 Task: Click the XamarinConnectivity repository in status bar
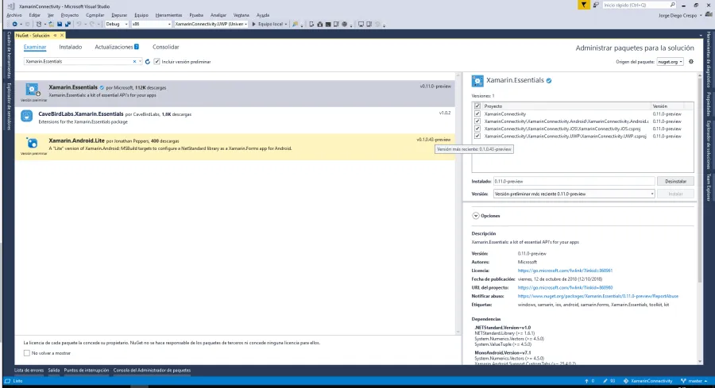(x=647, y=381)
